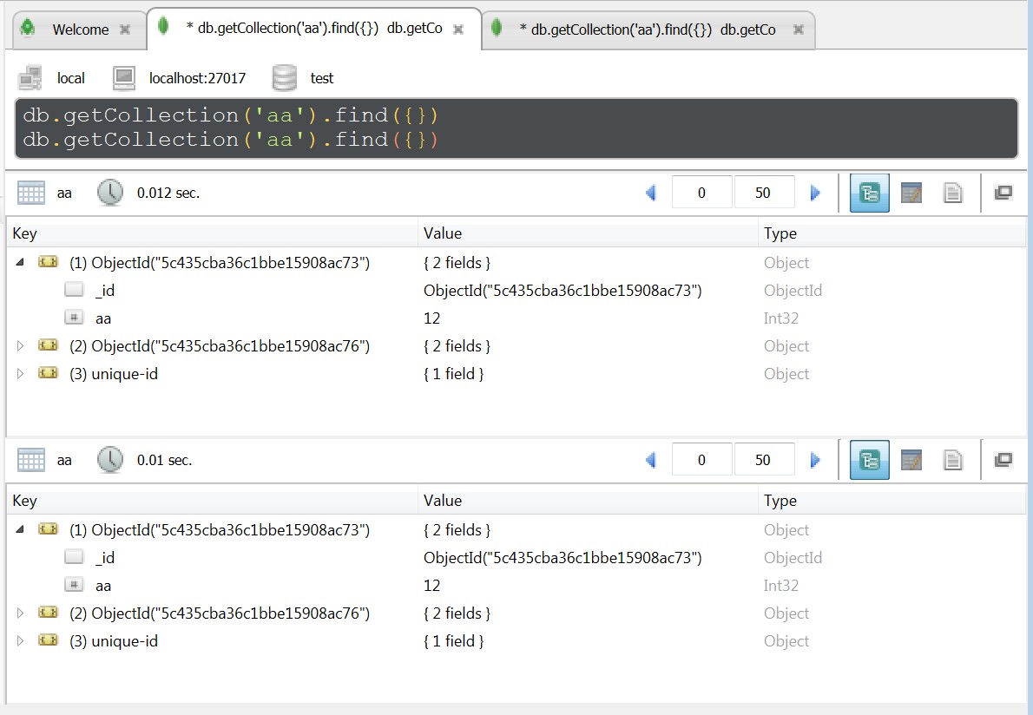Select document (1) ObjectId row in top results
Viewport: 1033px width, 715px height.
pyautogui.click(x=516, y=263)
